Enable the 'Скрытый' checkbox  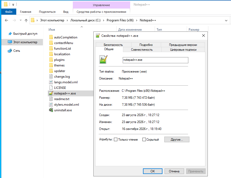144,139
